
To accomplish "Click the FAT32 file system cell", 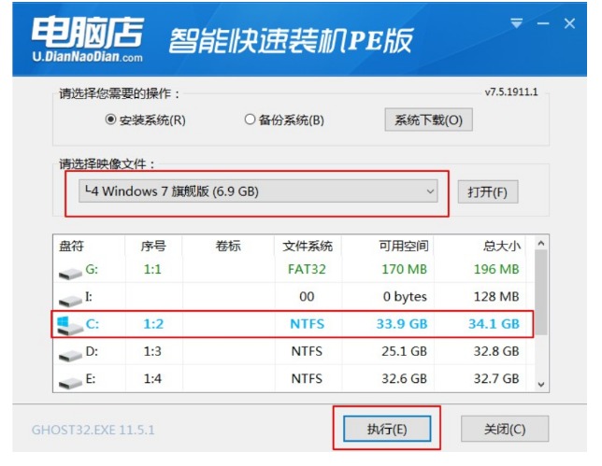I will [307, 269].
